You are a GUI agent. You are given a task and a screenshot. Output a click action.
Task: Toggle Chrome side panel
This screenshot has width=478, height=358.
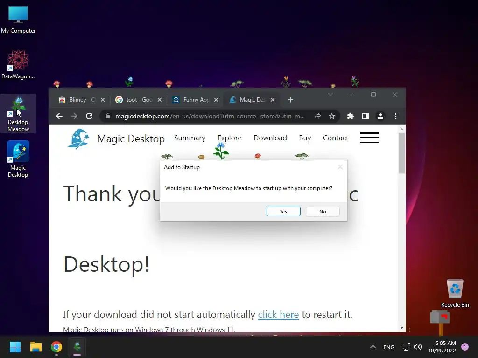[366, 116]
